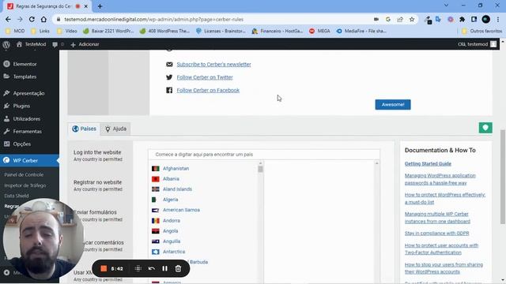Click the page vertical scrollbar
Image resolution: width=506 pixels, height=284 pixels.
coord(503,177)
